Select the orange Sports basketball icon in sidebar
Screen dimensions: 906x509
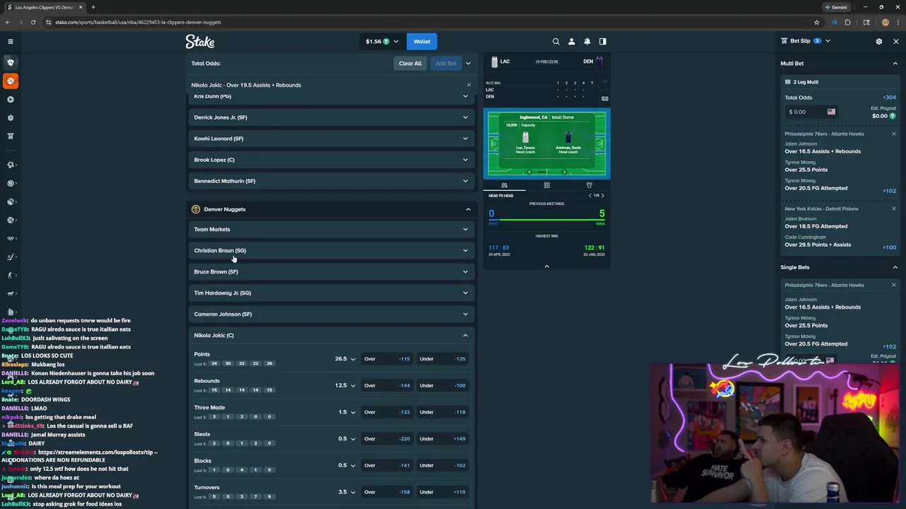coord(10,81)
